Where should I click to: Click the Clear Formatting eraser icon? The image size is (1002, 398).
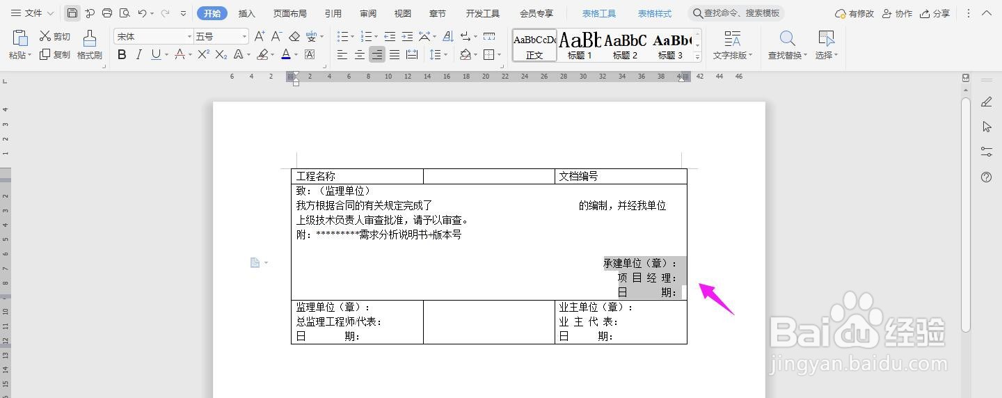coord(294,36)
